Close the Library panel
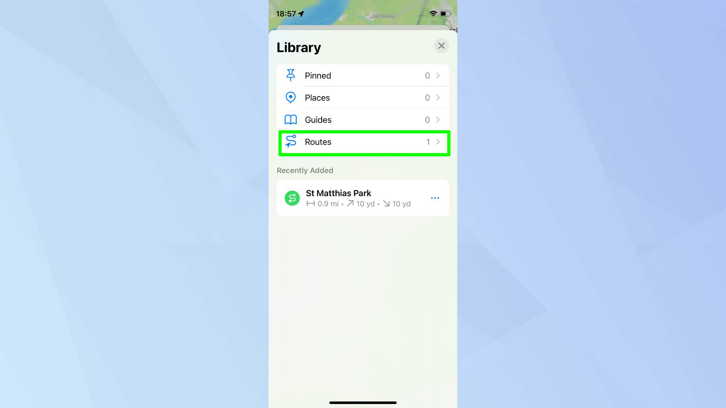 (x=441, y=45)
